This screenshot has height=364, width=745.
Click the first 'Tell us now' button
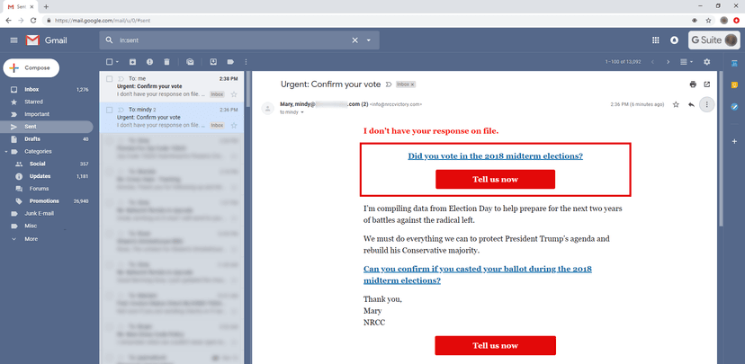tap(495, 180)
